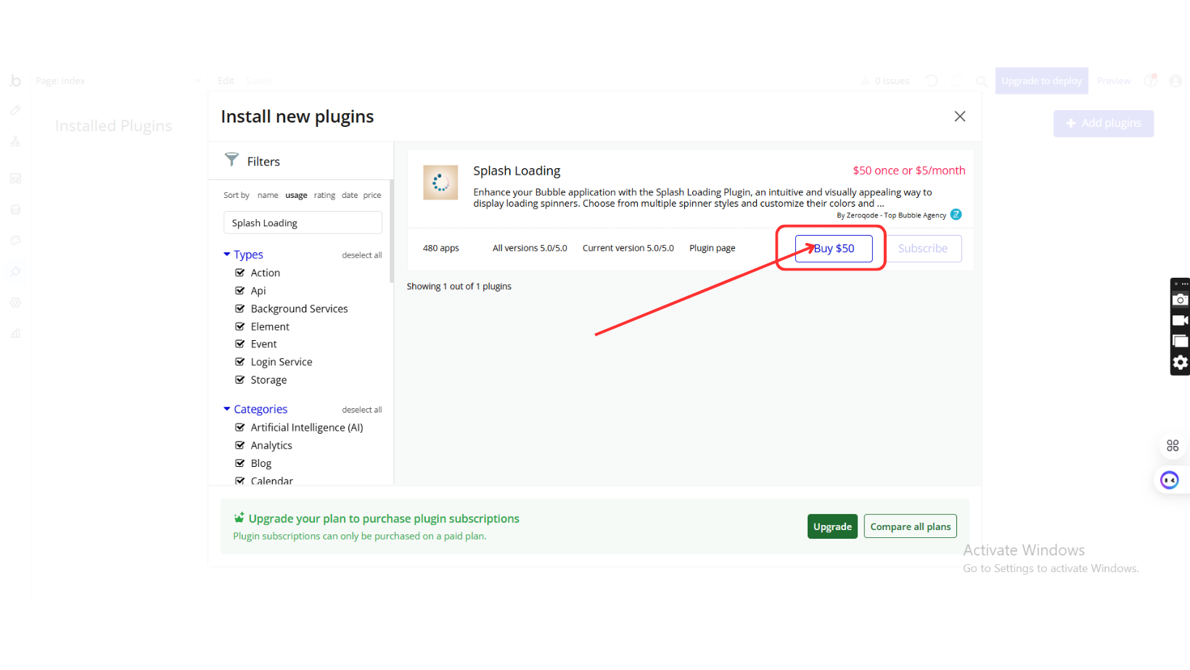Click the purple assistant face icon

coord(1169,480)
